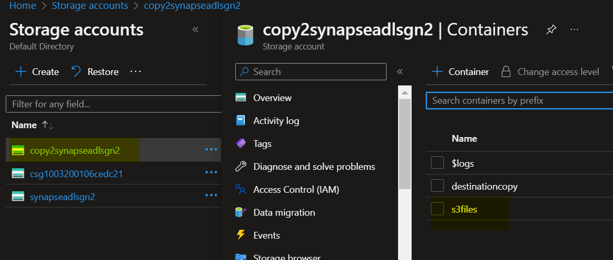Click the Overview icon in the menu
The width and height of the screenshot is (613, 260).
click(241, 97)
